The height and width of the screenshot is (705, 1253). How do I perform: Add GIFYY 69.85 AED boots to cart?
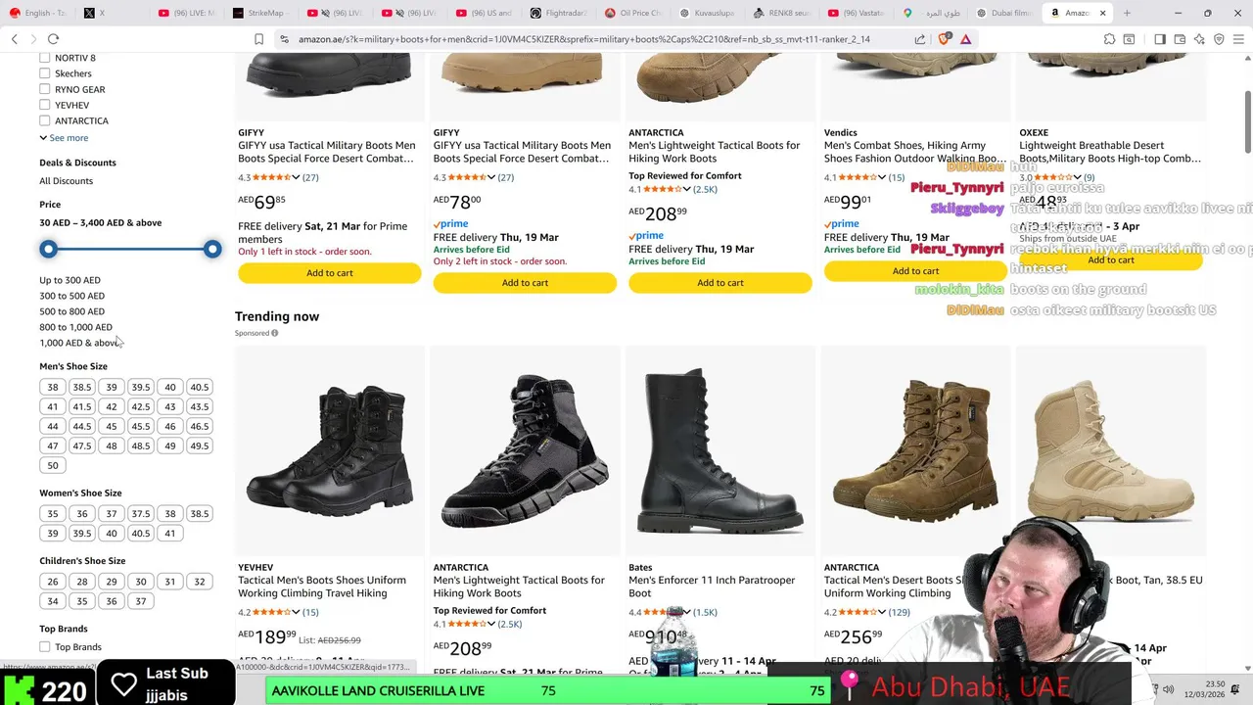pyautogui.click(x=330, y=273)
